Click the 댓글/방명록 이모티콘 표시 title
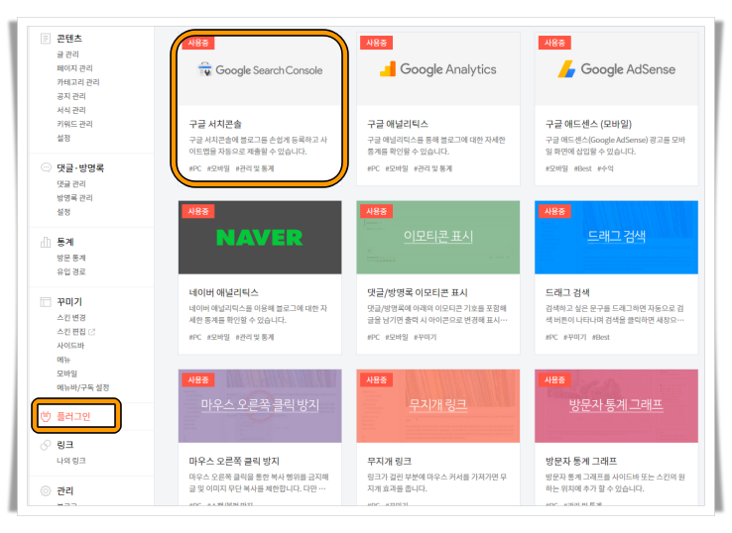The width and height of the screenshot is (732, 533). pyautogui.click(x=418, y=293)
